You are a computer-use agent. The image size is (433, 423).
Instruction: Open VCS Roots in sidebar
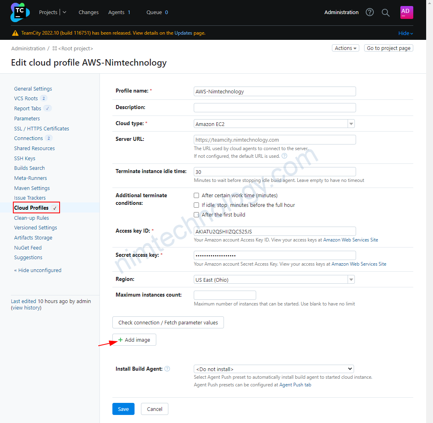point(26,98)
